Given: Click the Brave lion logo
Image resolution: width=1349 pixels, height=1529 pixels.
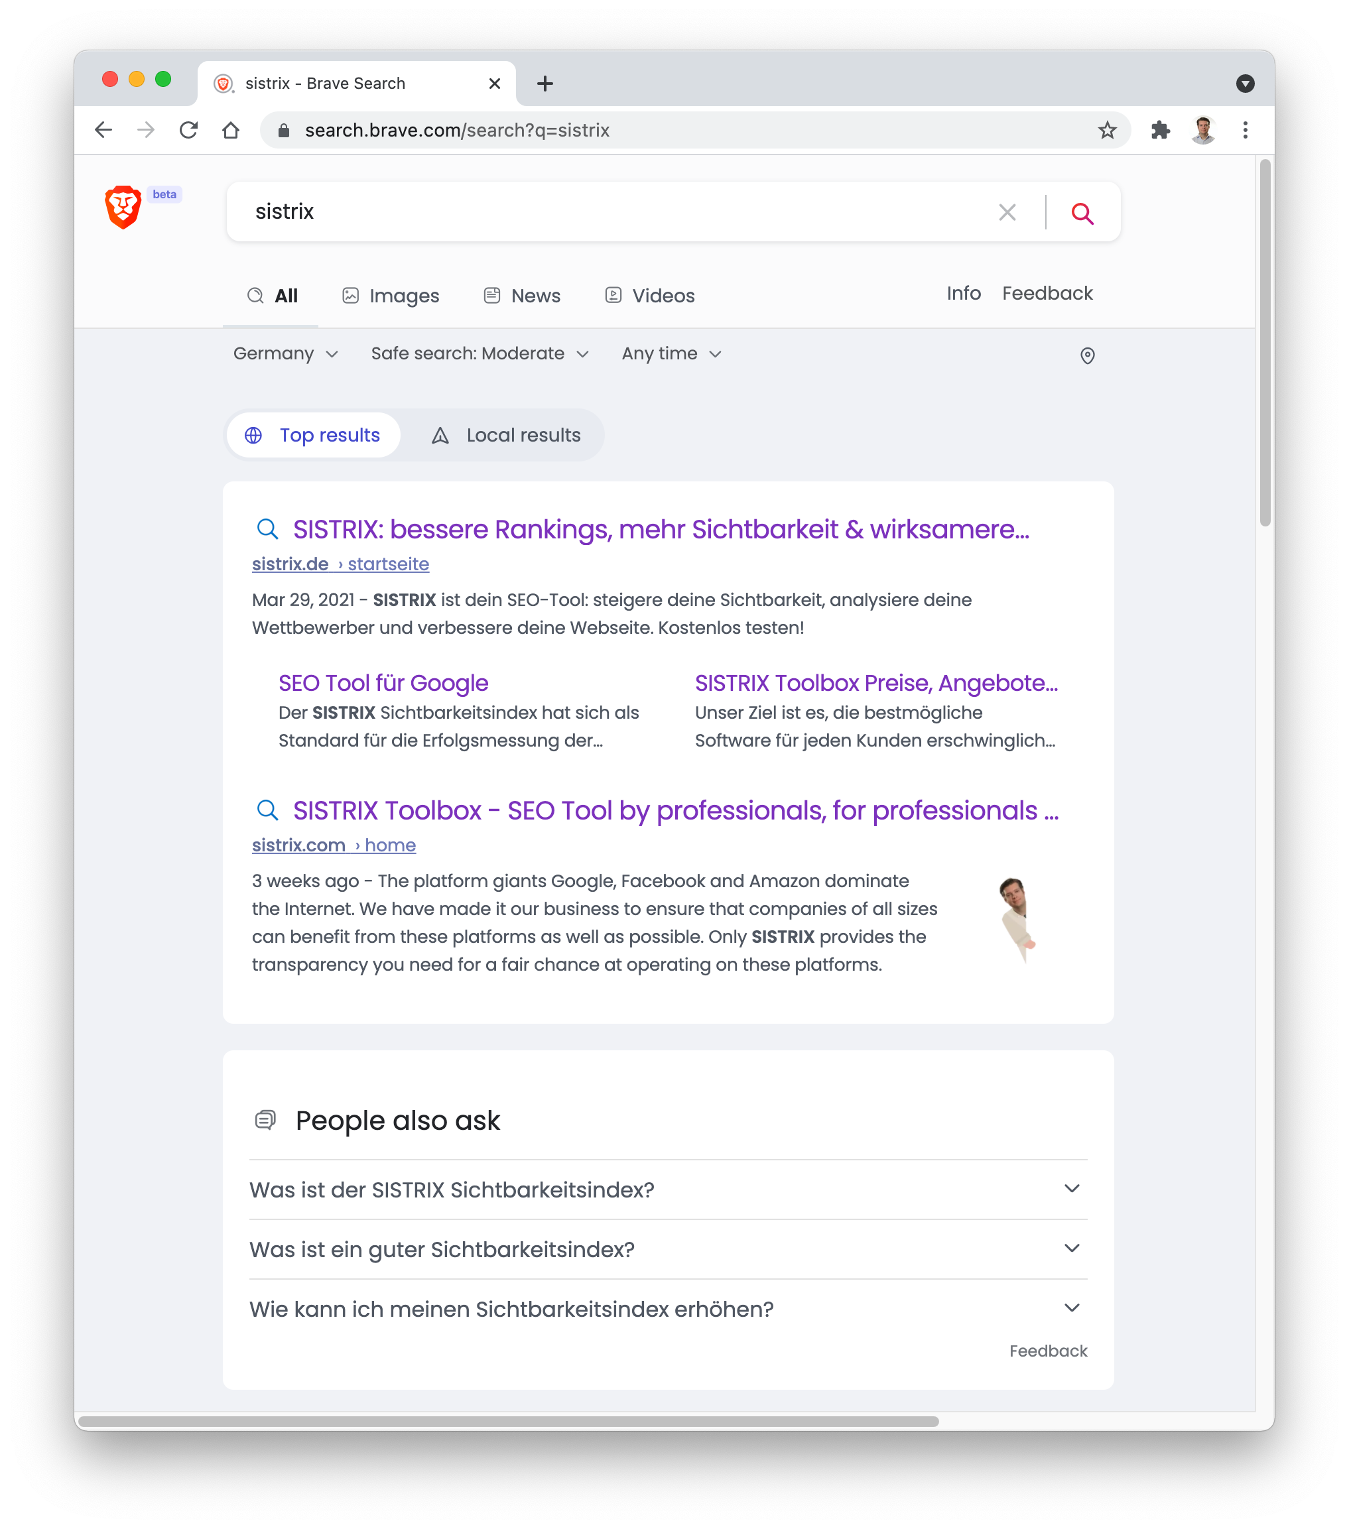Looking at the screenshot, I should click(123, 208).
